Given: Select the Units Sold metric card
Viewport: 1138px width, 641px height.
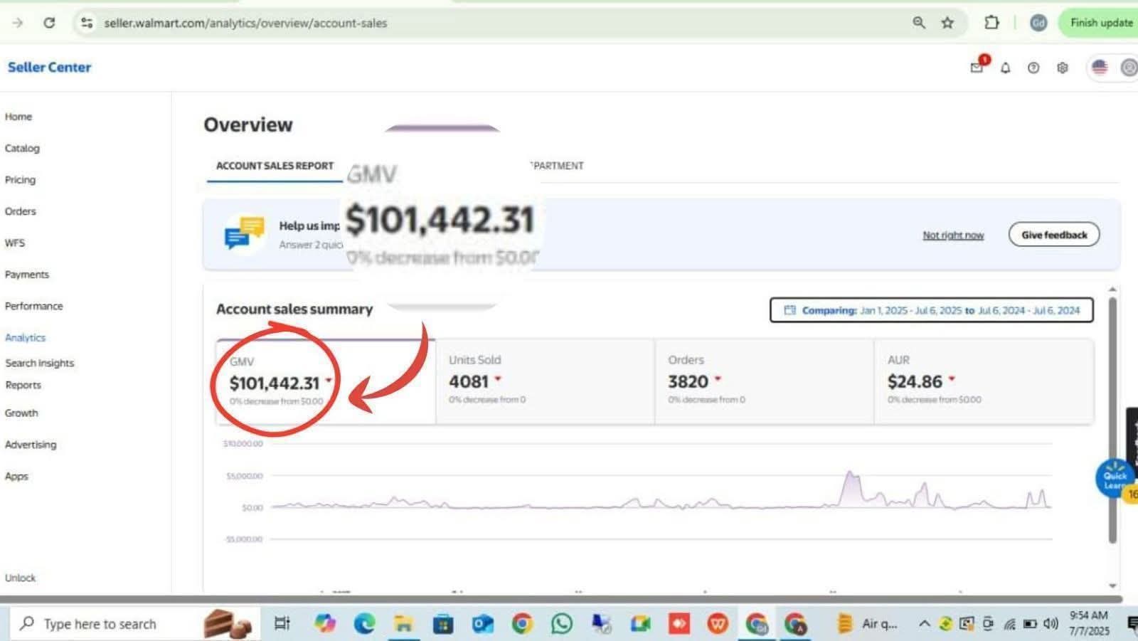Looking at the screenshot, I should [x=545, y=381].
